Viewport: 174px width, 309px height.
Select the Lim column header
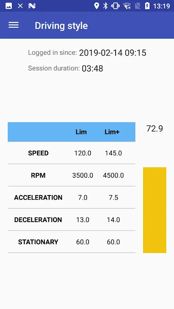pyautogui.click(x=81, y=132)
